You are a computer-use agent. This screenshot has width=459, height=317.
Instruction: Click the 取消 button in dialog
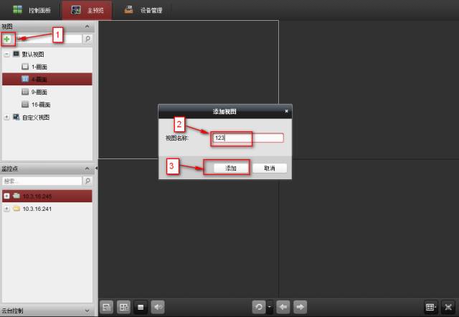[270, 168]
